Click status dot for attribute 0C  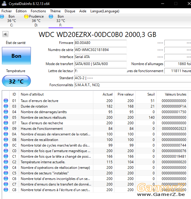[6, 145]
